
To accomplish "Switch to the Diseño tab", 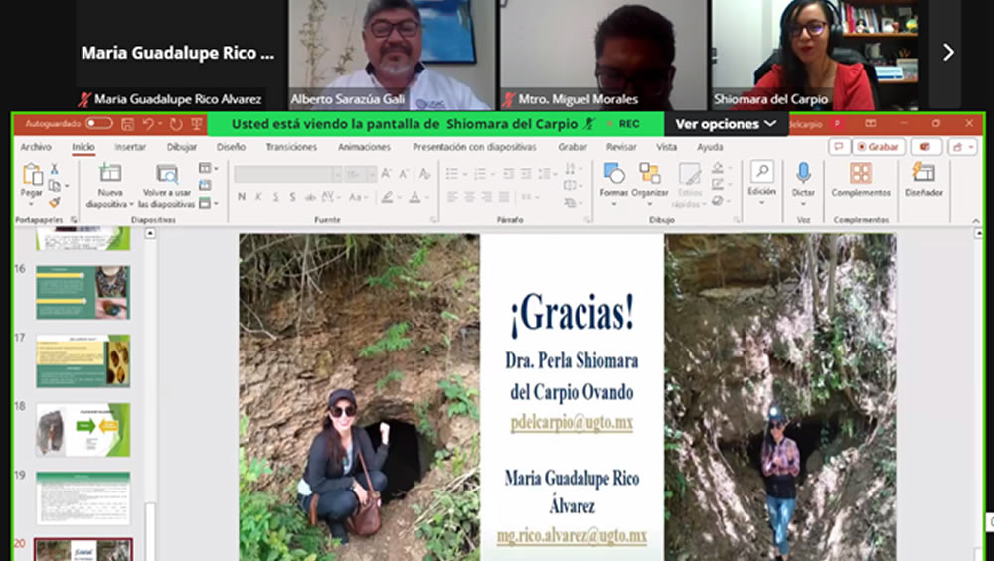I will (231, 147).
